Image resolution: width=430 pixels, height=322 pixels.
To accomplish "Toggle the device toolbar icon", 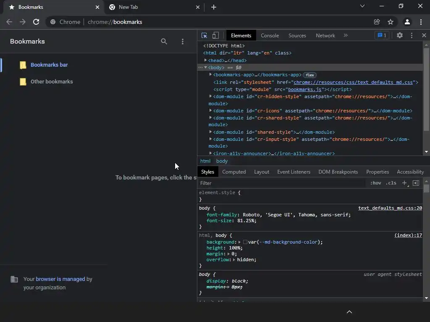I will pyautogui.click(x=215, y=36).
